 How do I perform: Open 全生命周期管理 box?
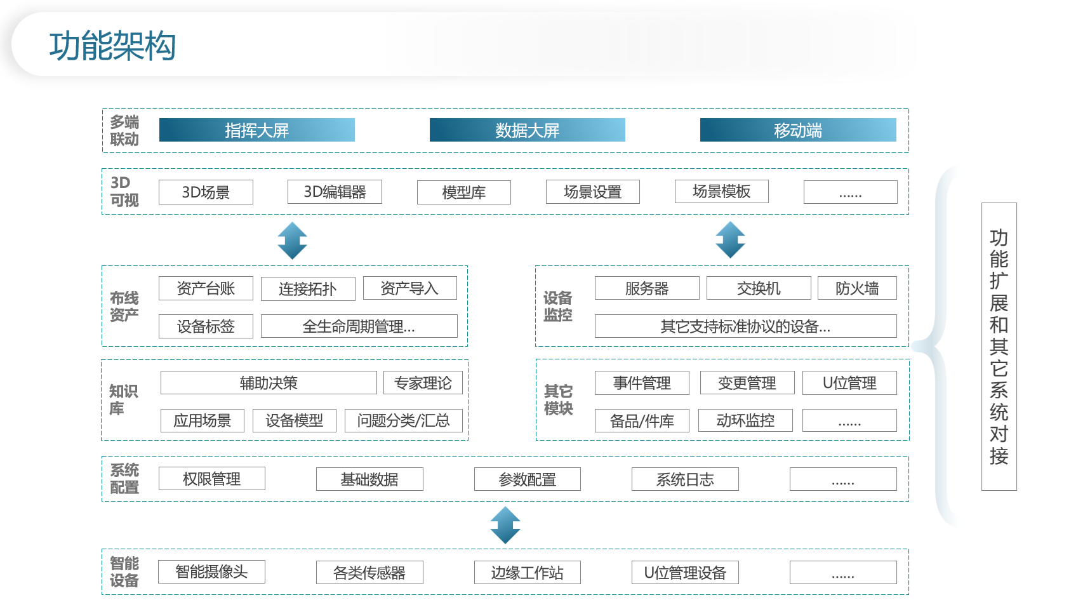(359, 326)
